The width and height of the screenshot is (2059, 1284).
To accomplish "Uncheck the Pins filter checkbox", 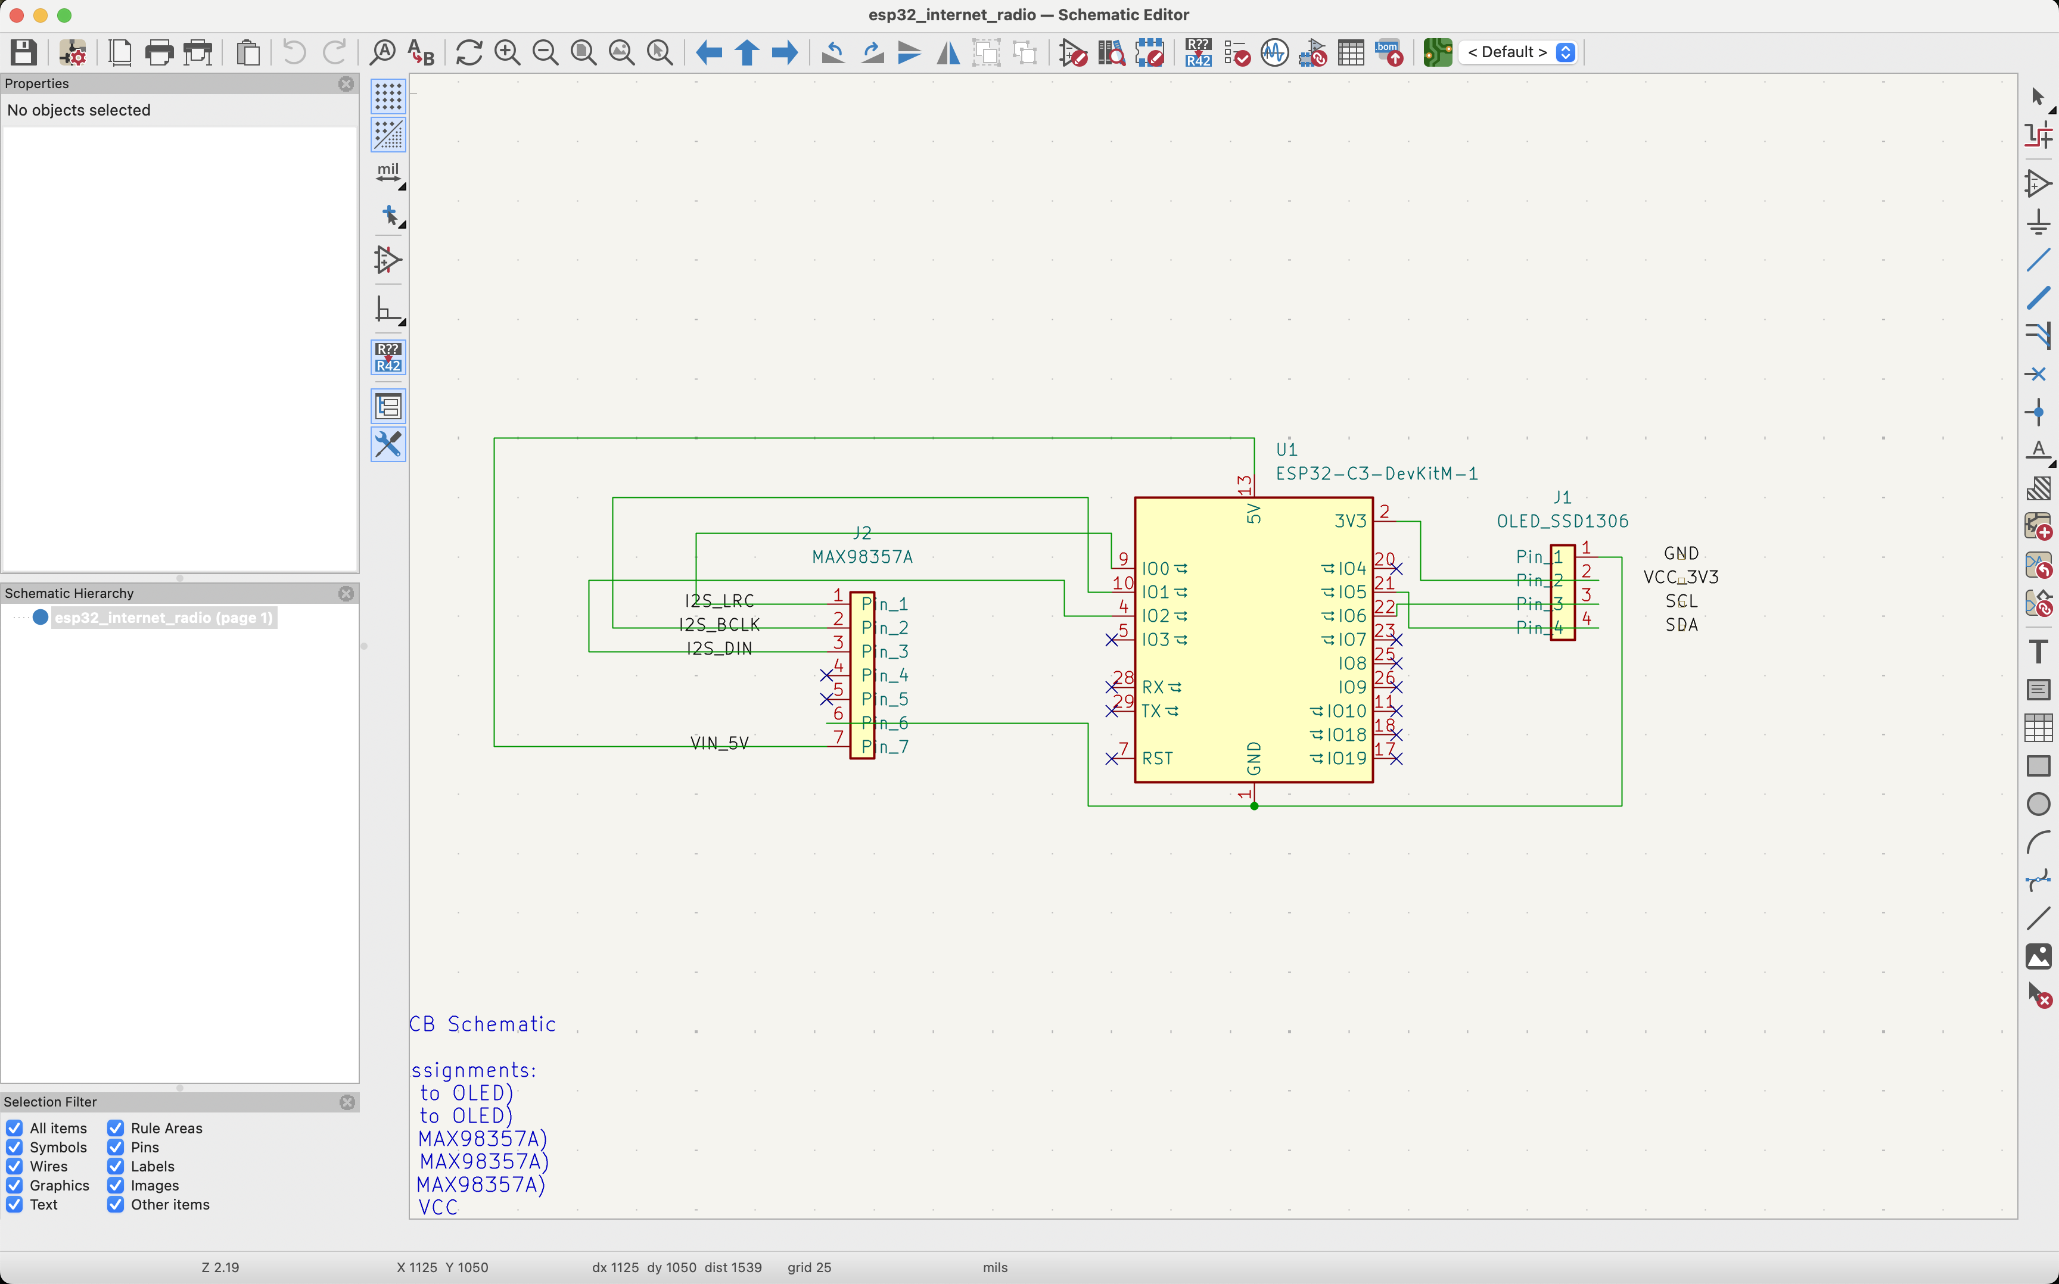I will pyautogui.click(x=116, y=1147).
